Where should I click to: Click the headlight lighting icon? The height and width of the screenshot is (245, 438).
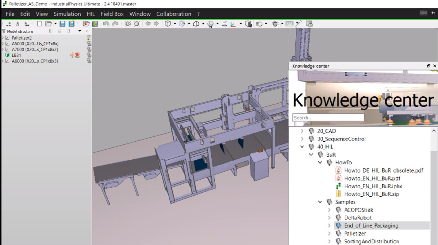click(259, 24)
